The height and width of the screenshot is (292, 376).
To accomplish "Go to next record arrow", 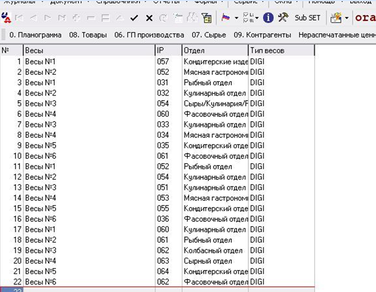I will tap(48, 18).
